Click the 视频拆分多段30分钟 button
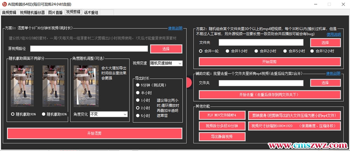350x151 pixels. [222, 126]
